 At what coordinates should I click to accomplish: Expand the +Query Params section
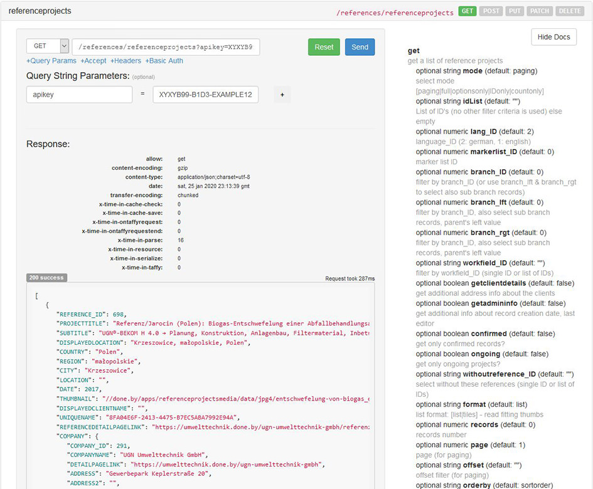(51, 60)
